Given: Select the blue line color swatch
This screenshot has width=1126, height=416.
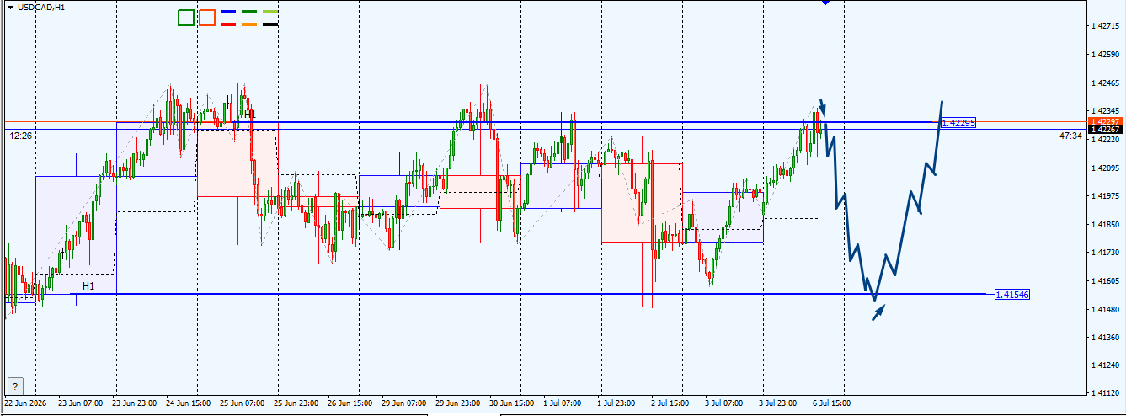Looking at the screenshot, I should (x=227, y=13).
